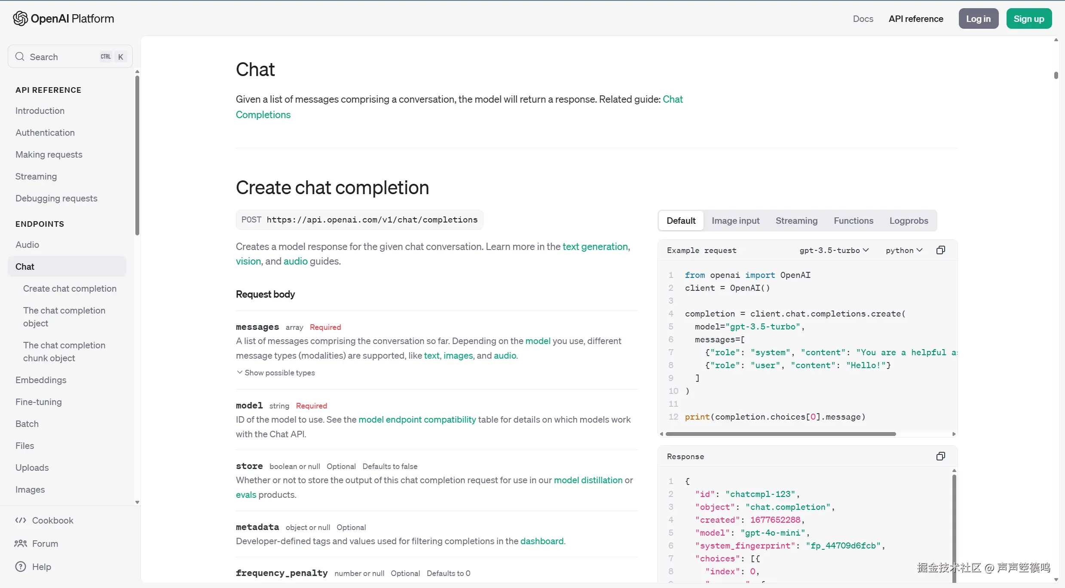Click the model link in messages description
1065x588 pixels.
tap(538, 341)
